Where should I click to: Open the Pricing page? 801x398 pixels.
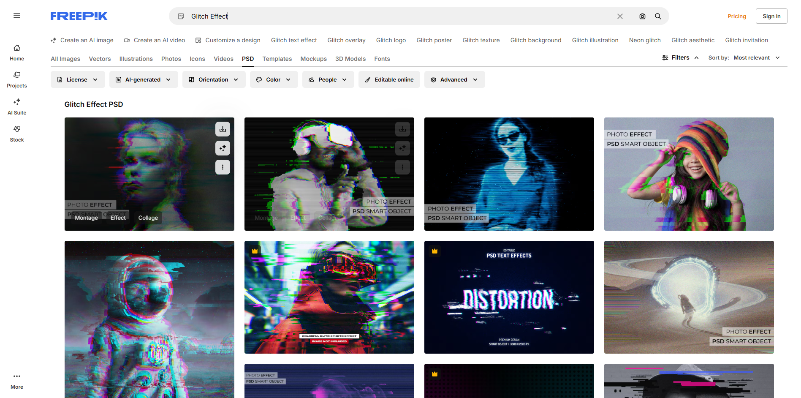pyautogui.click(x=737, y=16)
